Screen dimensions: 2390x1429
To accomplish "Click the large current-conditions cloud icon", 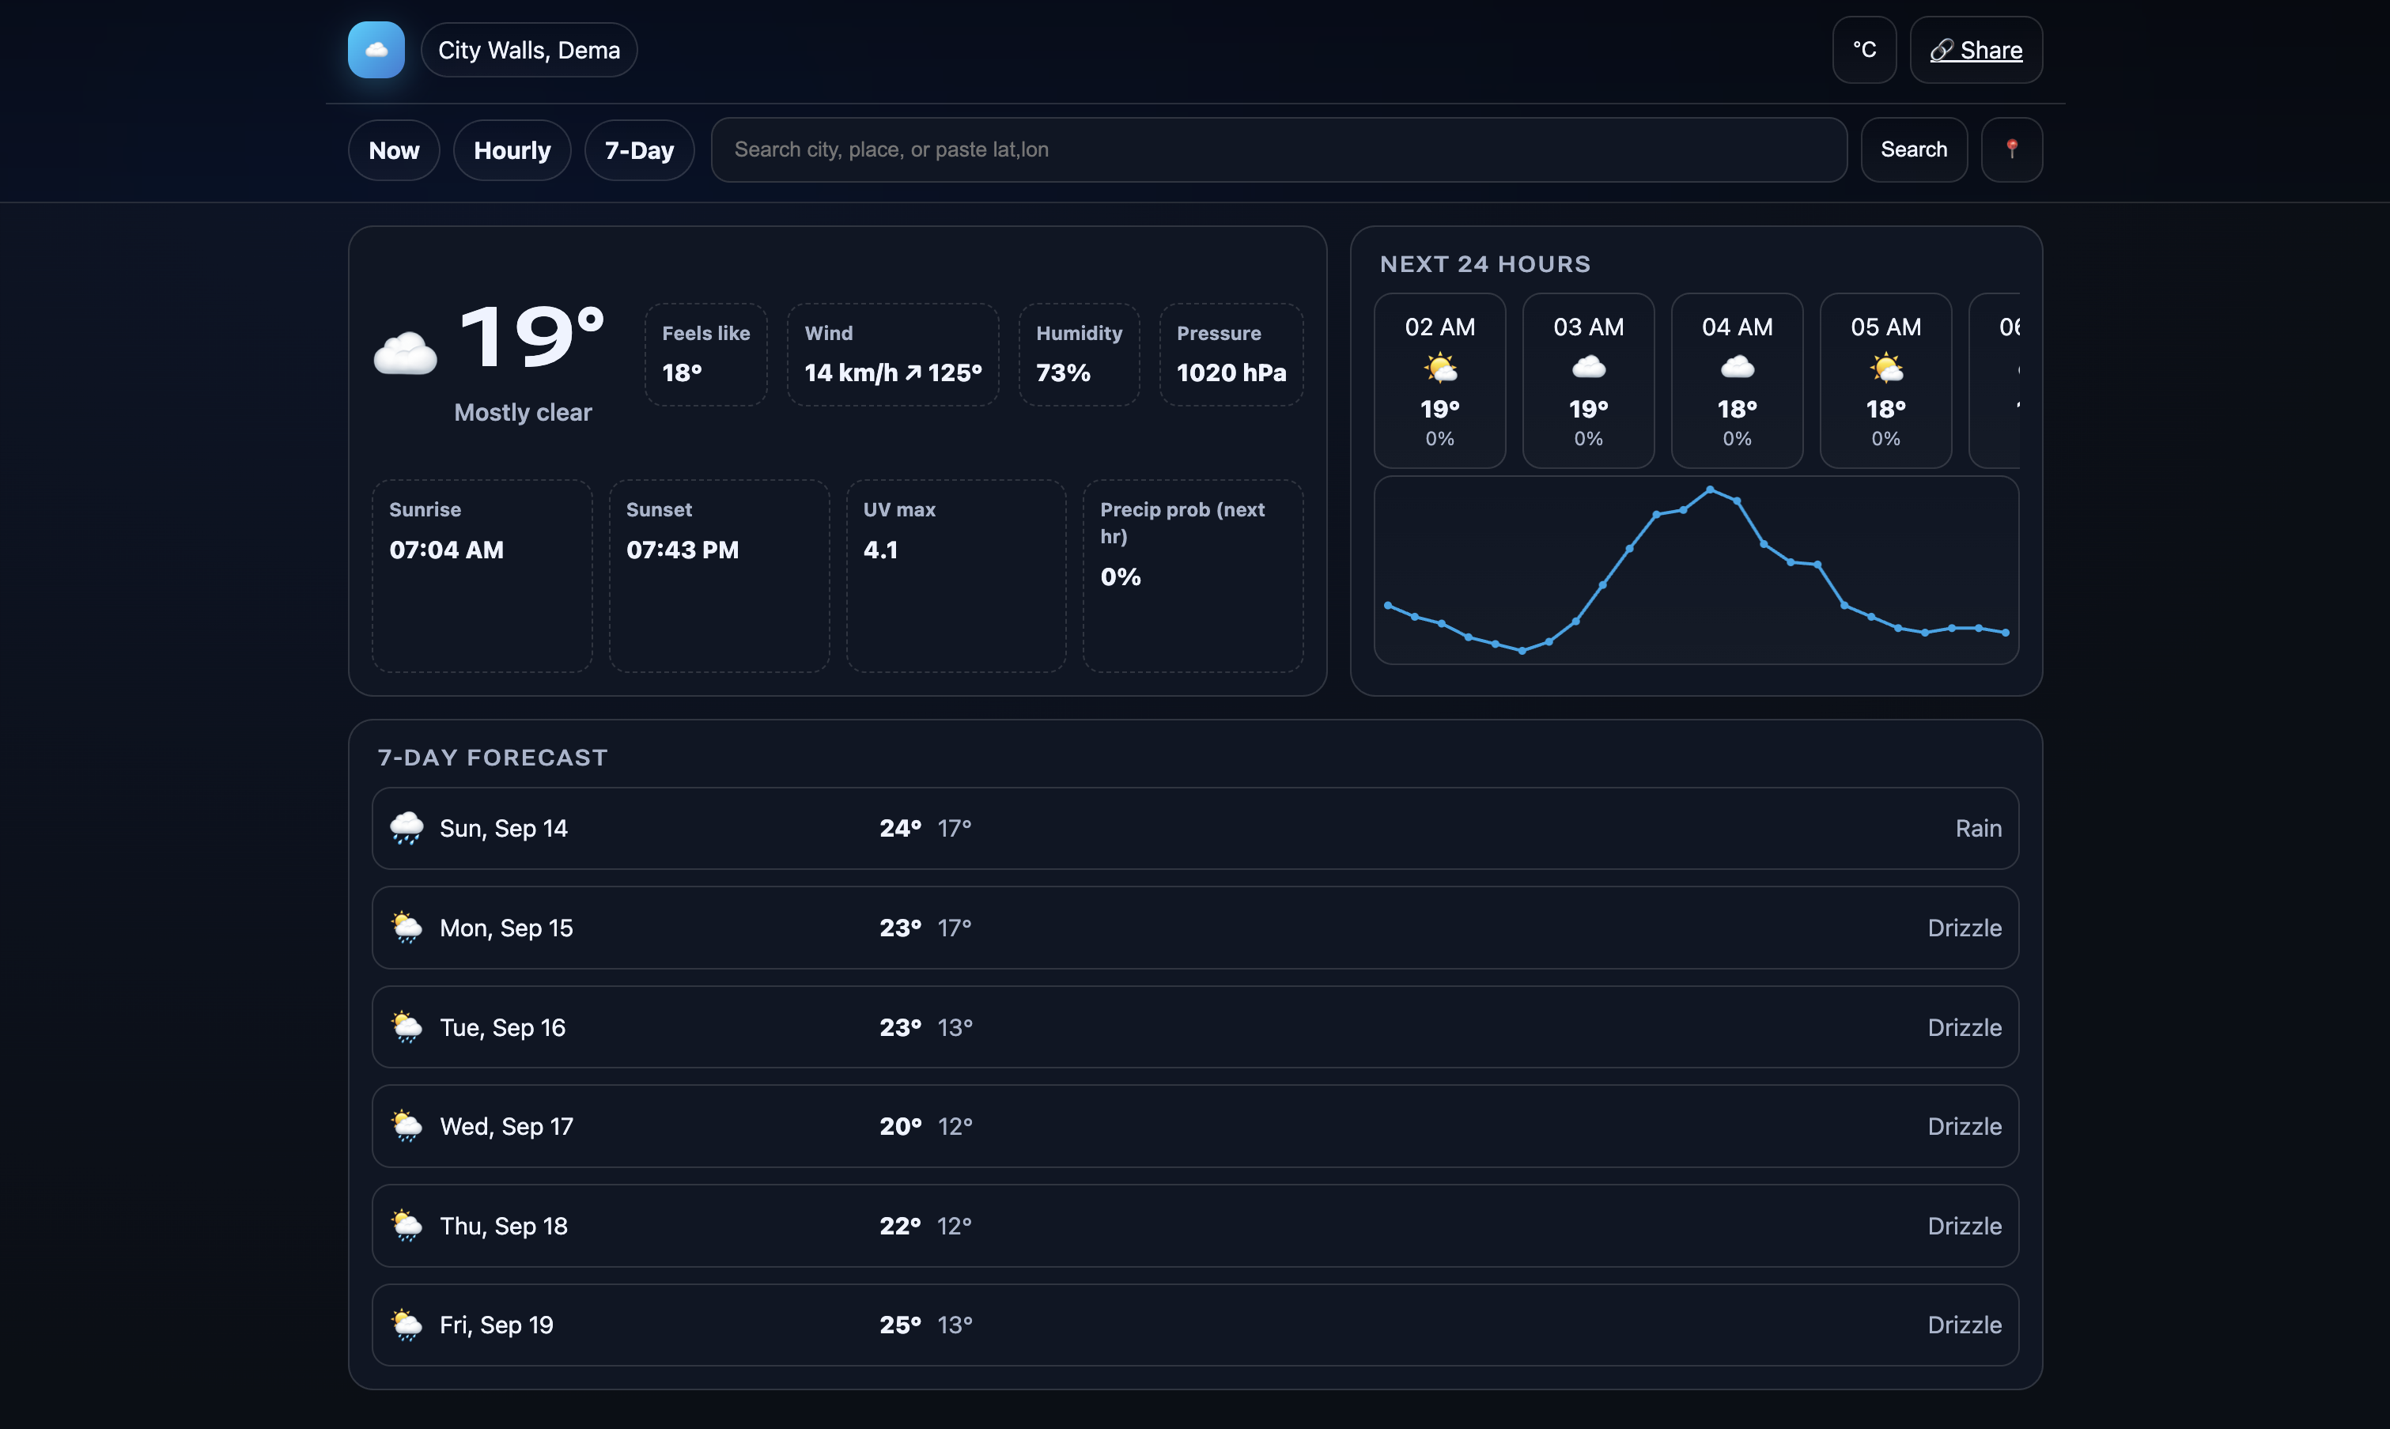I will 406,353.
